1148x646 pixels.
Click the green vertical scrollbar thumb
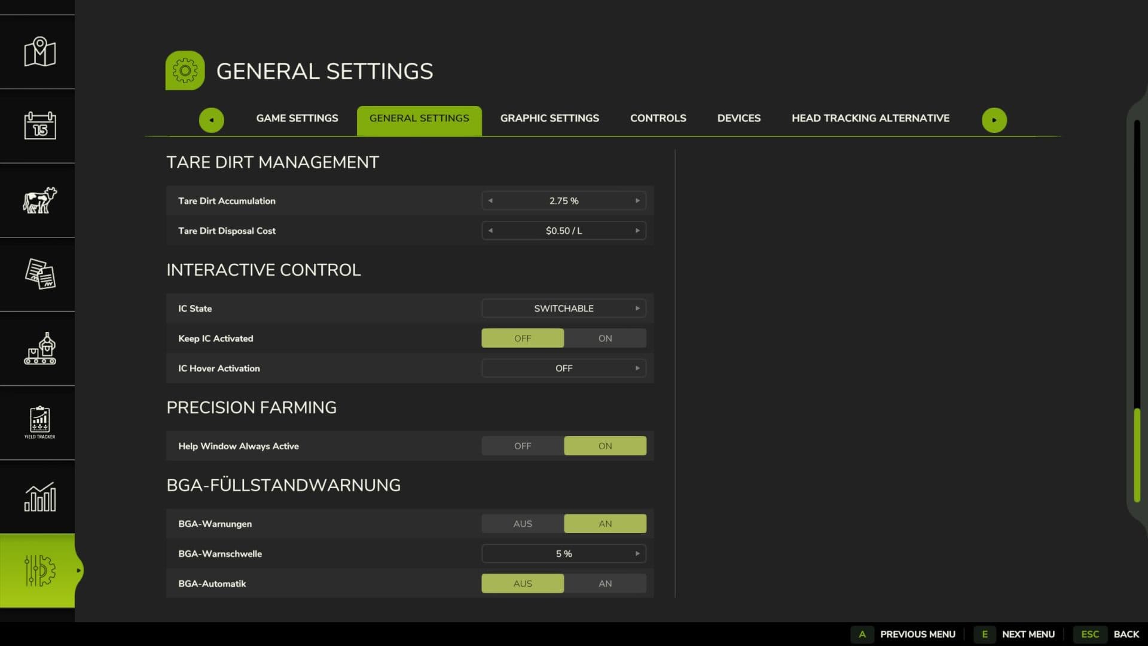1137,455
